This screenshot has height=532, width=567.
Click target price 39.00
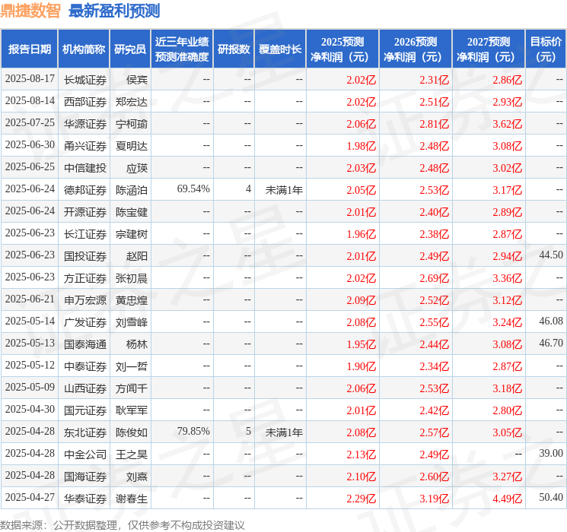click(x=551, y=453)
